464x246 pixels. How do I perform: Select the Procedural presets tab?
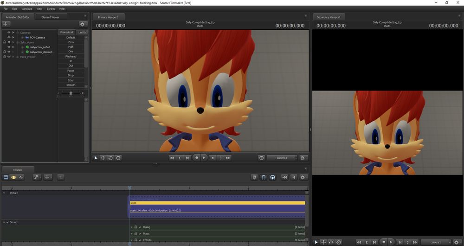click(66, 32)
